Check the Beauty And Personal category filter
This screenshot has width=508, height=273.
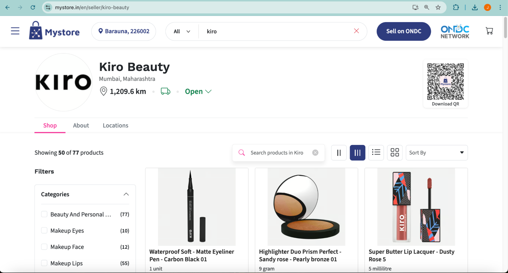pos(44,214)
